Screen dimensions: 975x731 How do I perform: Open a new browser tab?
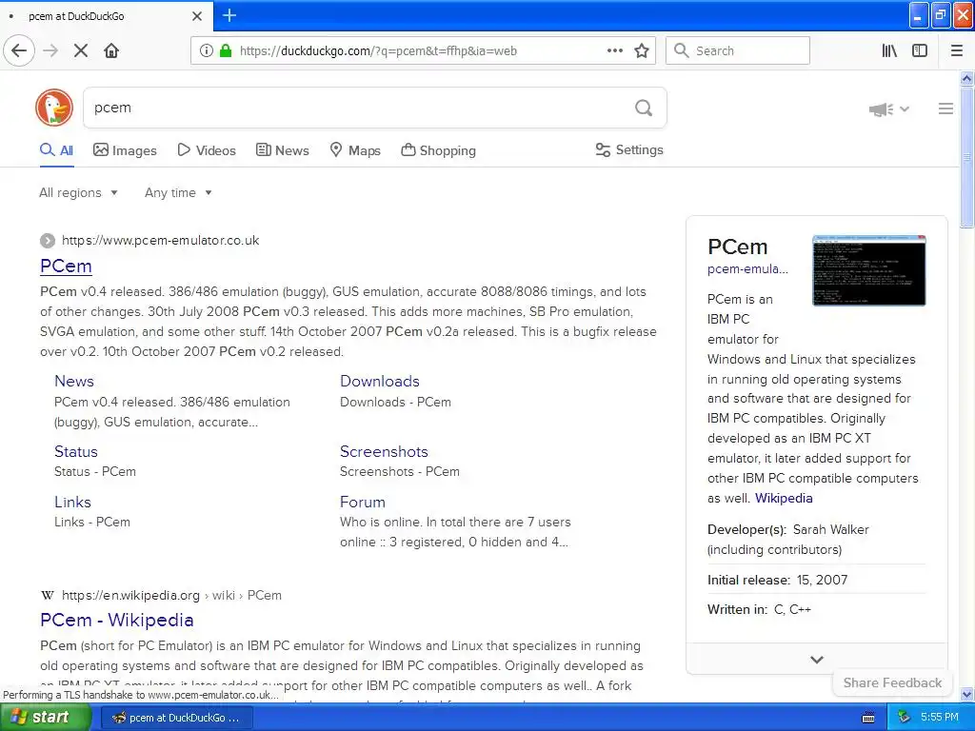[x=229, y=15]
